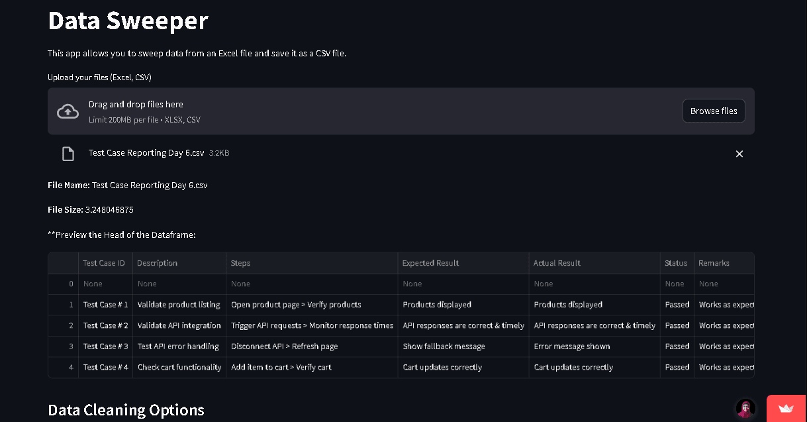
Task: Click the Check cart functionality cell
Action: [179, 367]
